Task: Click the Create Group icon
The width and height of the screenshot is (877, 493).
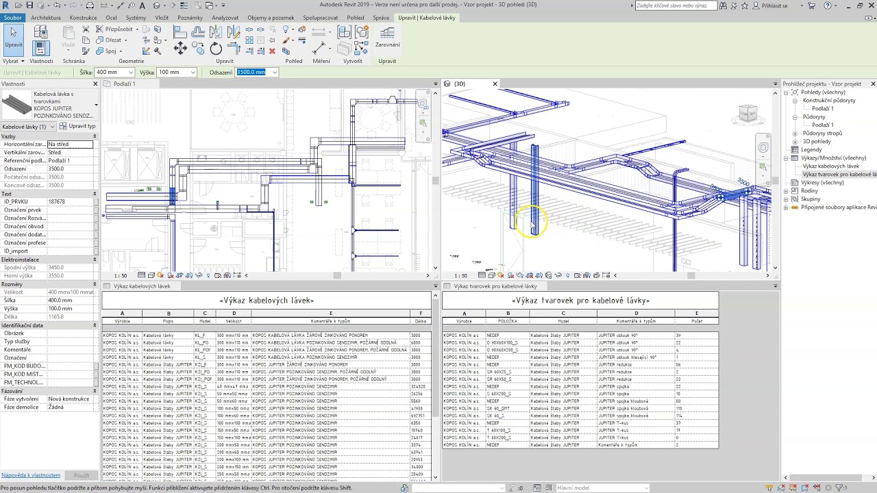Action: 361,32
